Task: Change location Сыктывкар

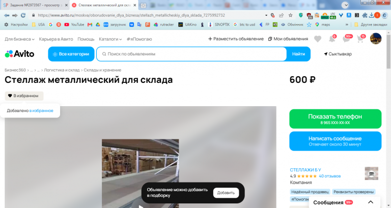Action: (338, 54)
